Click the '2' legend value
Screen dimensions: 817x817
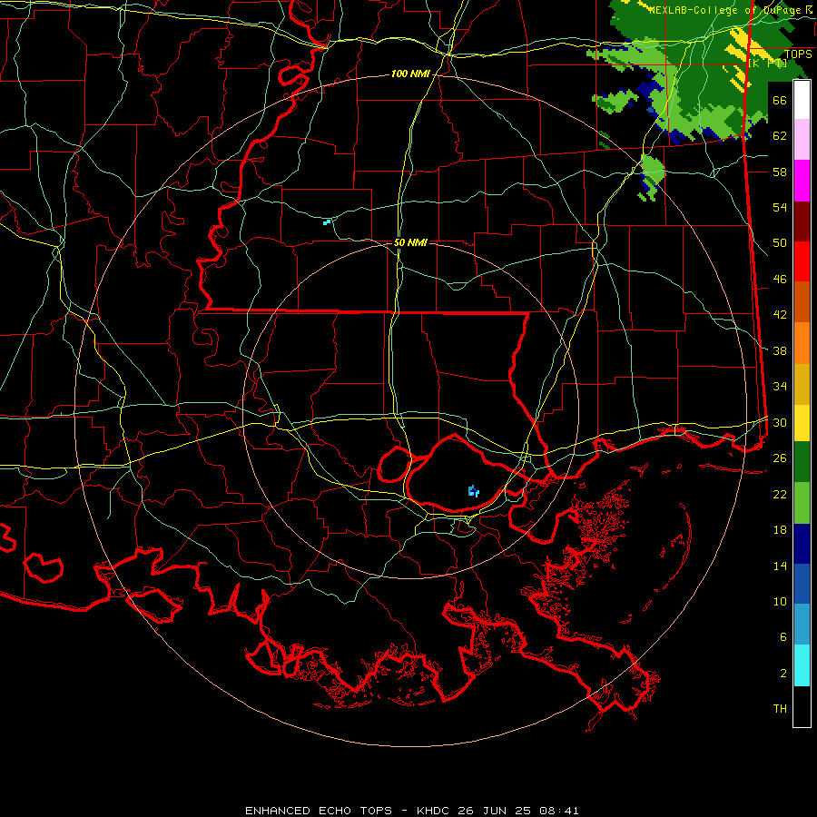783,674
